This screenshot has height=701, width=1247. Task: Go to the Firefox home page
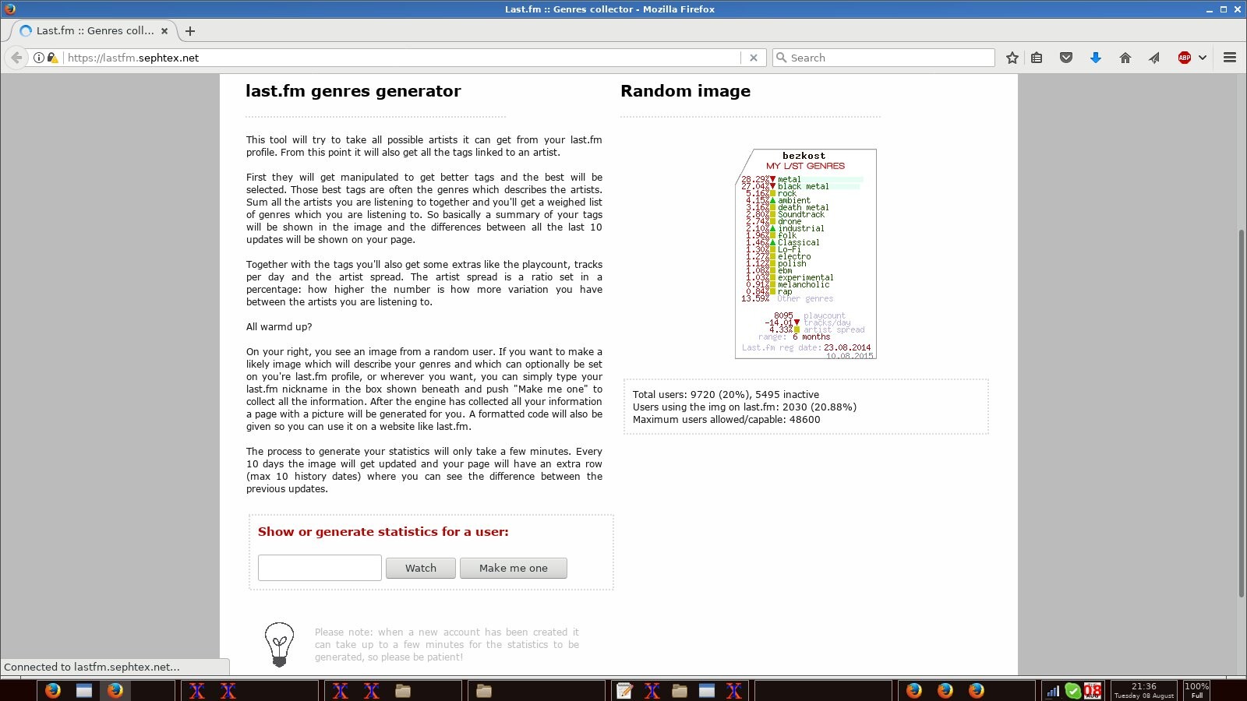(x=1125, y=58)
